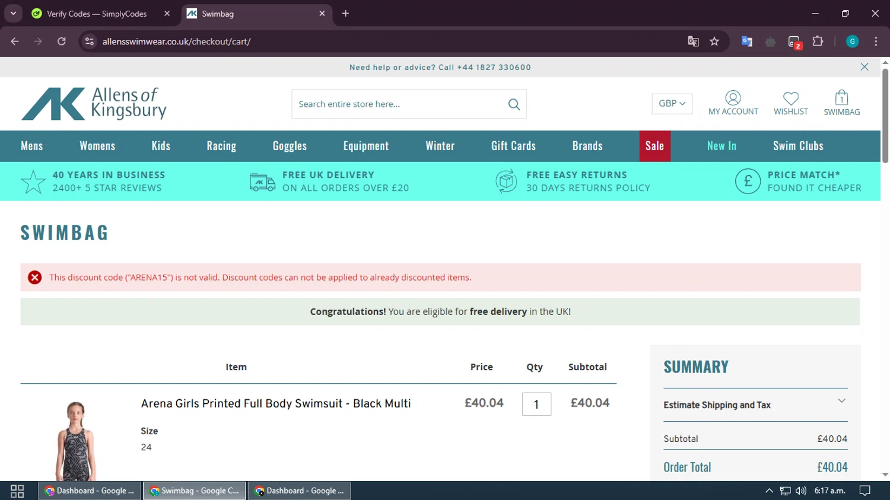Bookmark this page with the star icon

(x=714, y=42)
